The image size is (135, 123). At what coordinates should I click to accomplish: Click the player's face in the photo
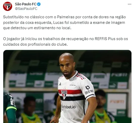coord(67,66)
